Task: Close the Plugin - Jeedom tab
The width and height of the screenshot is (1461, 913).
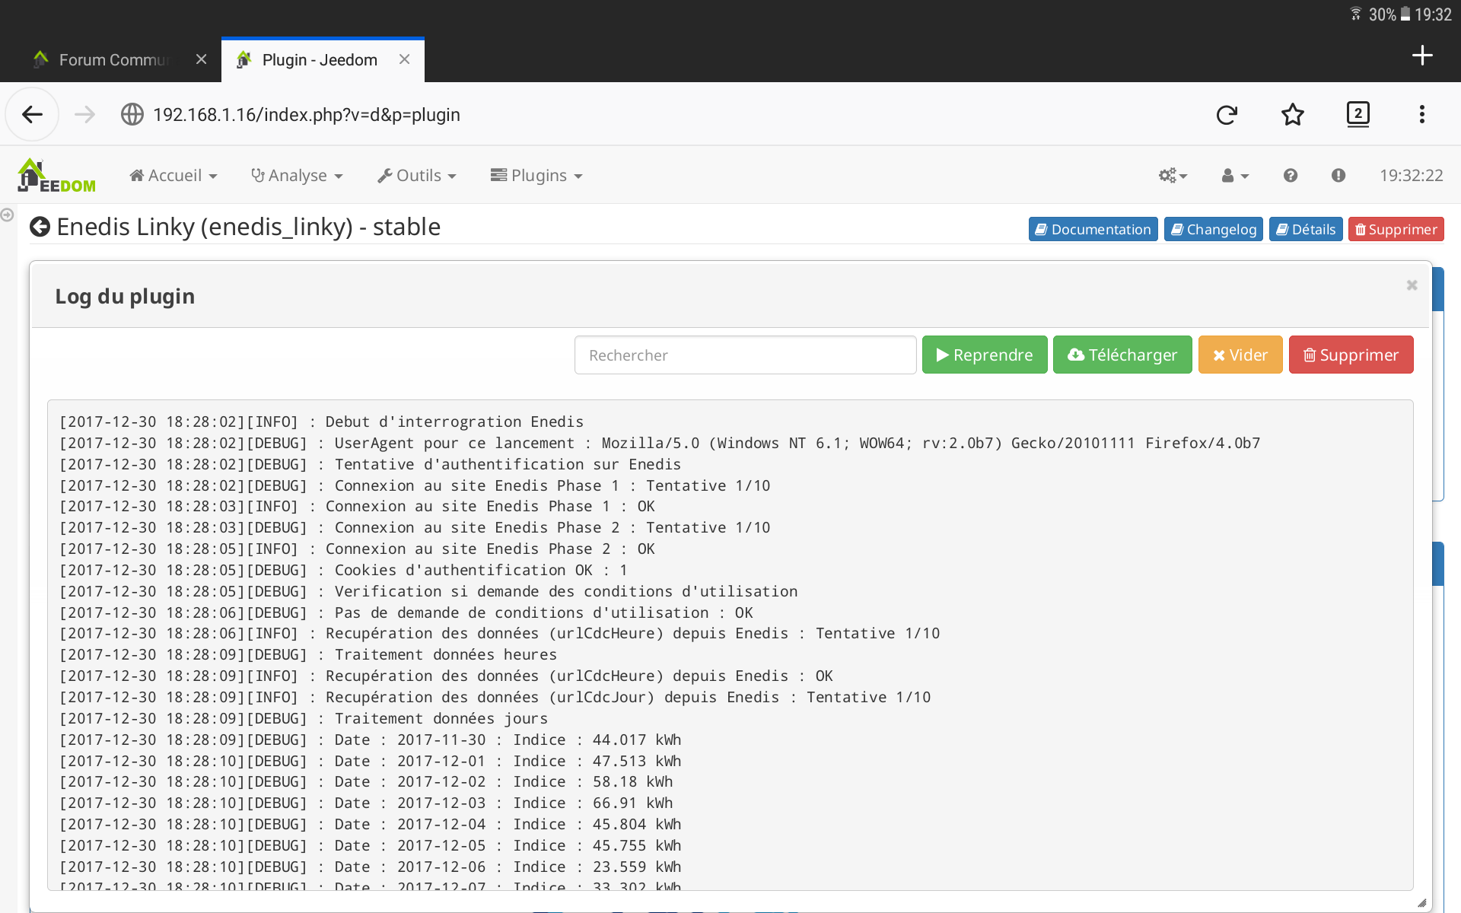Action: (x=405, y=59)
